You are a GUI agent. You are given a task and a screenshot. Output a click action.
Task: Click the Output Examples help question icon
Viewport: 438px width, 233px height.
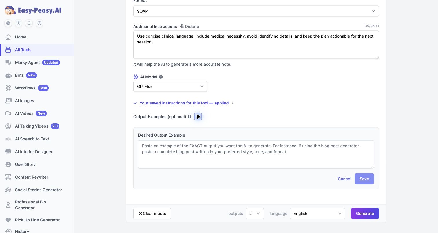[189, 117]
